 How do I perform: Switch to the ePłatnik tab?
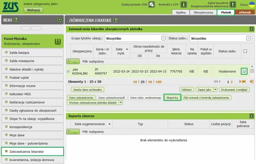tap(245, 12)
